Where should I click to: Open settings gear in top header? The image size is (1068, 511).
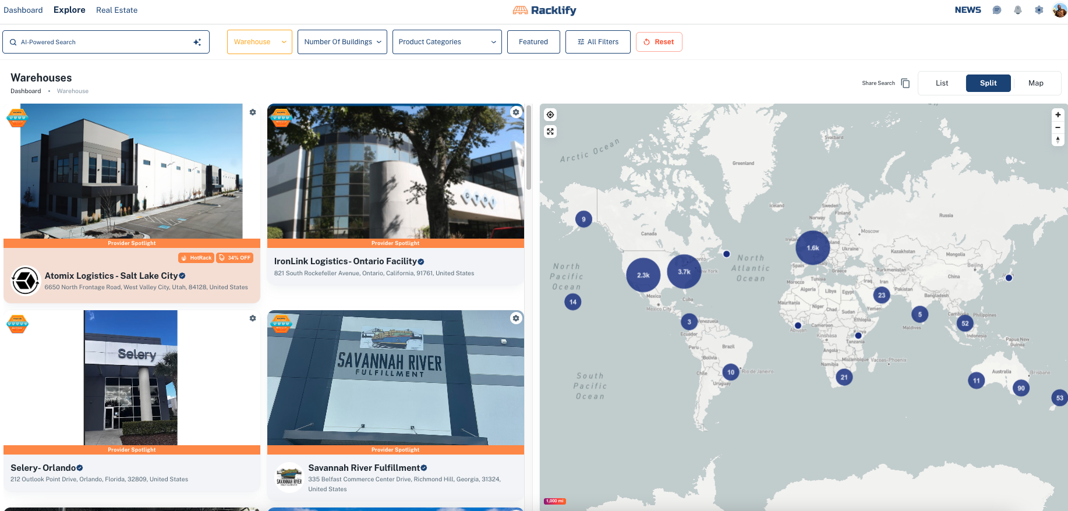pos(1039,10)
